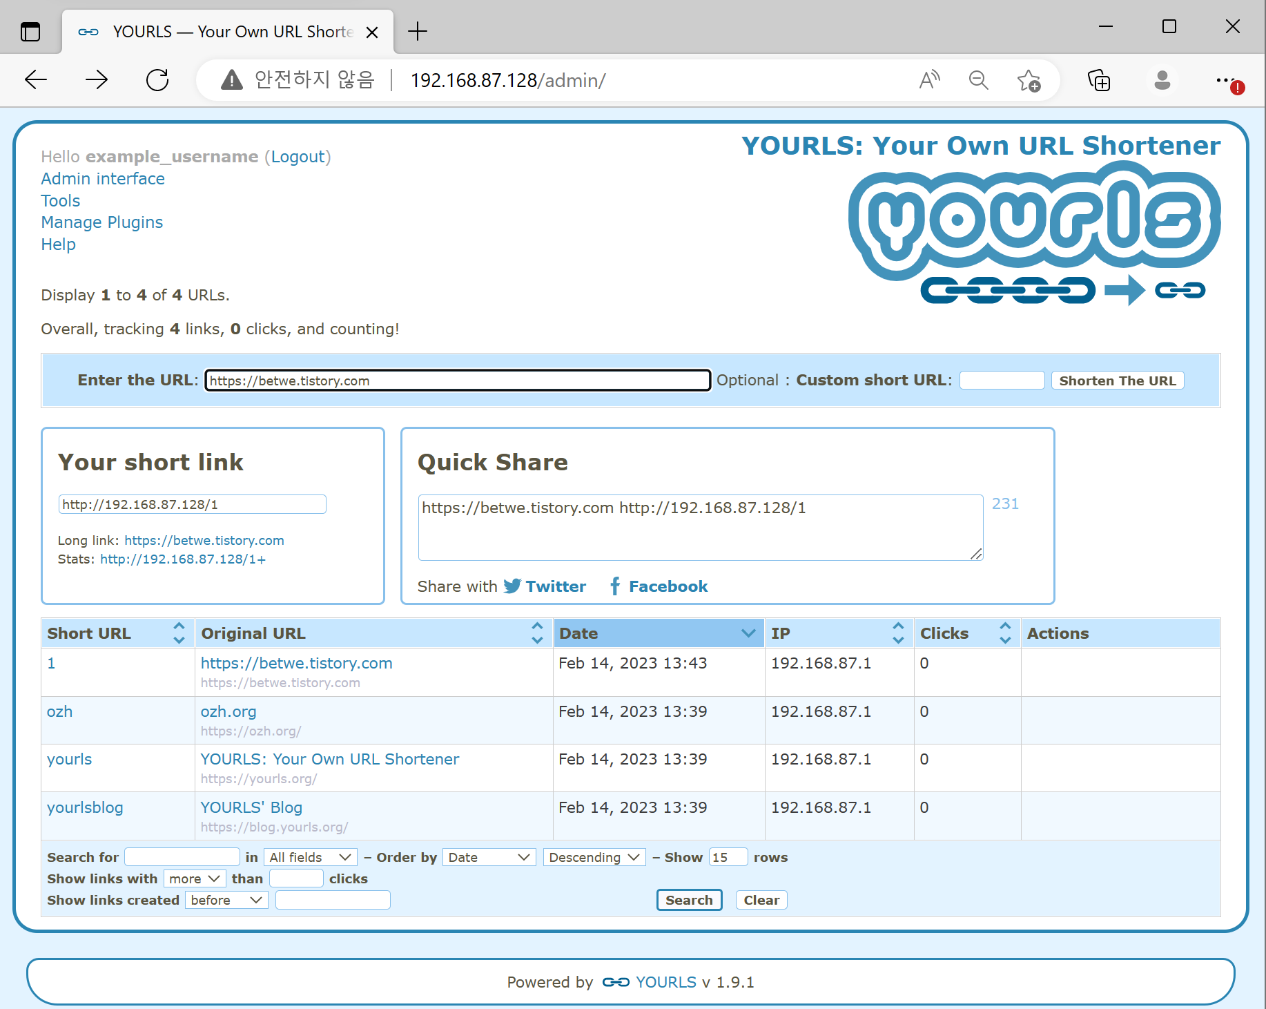Open the before/after links created dropdown
The width and height of the screenshot is (1266, 1009).
pos(226,900)
